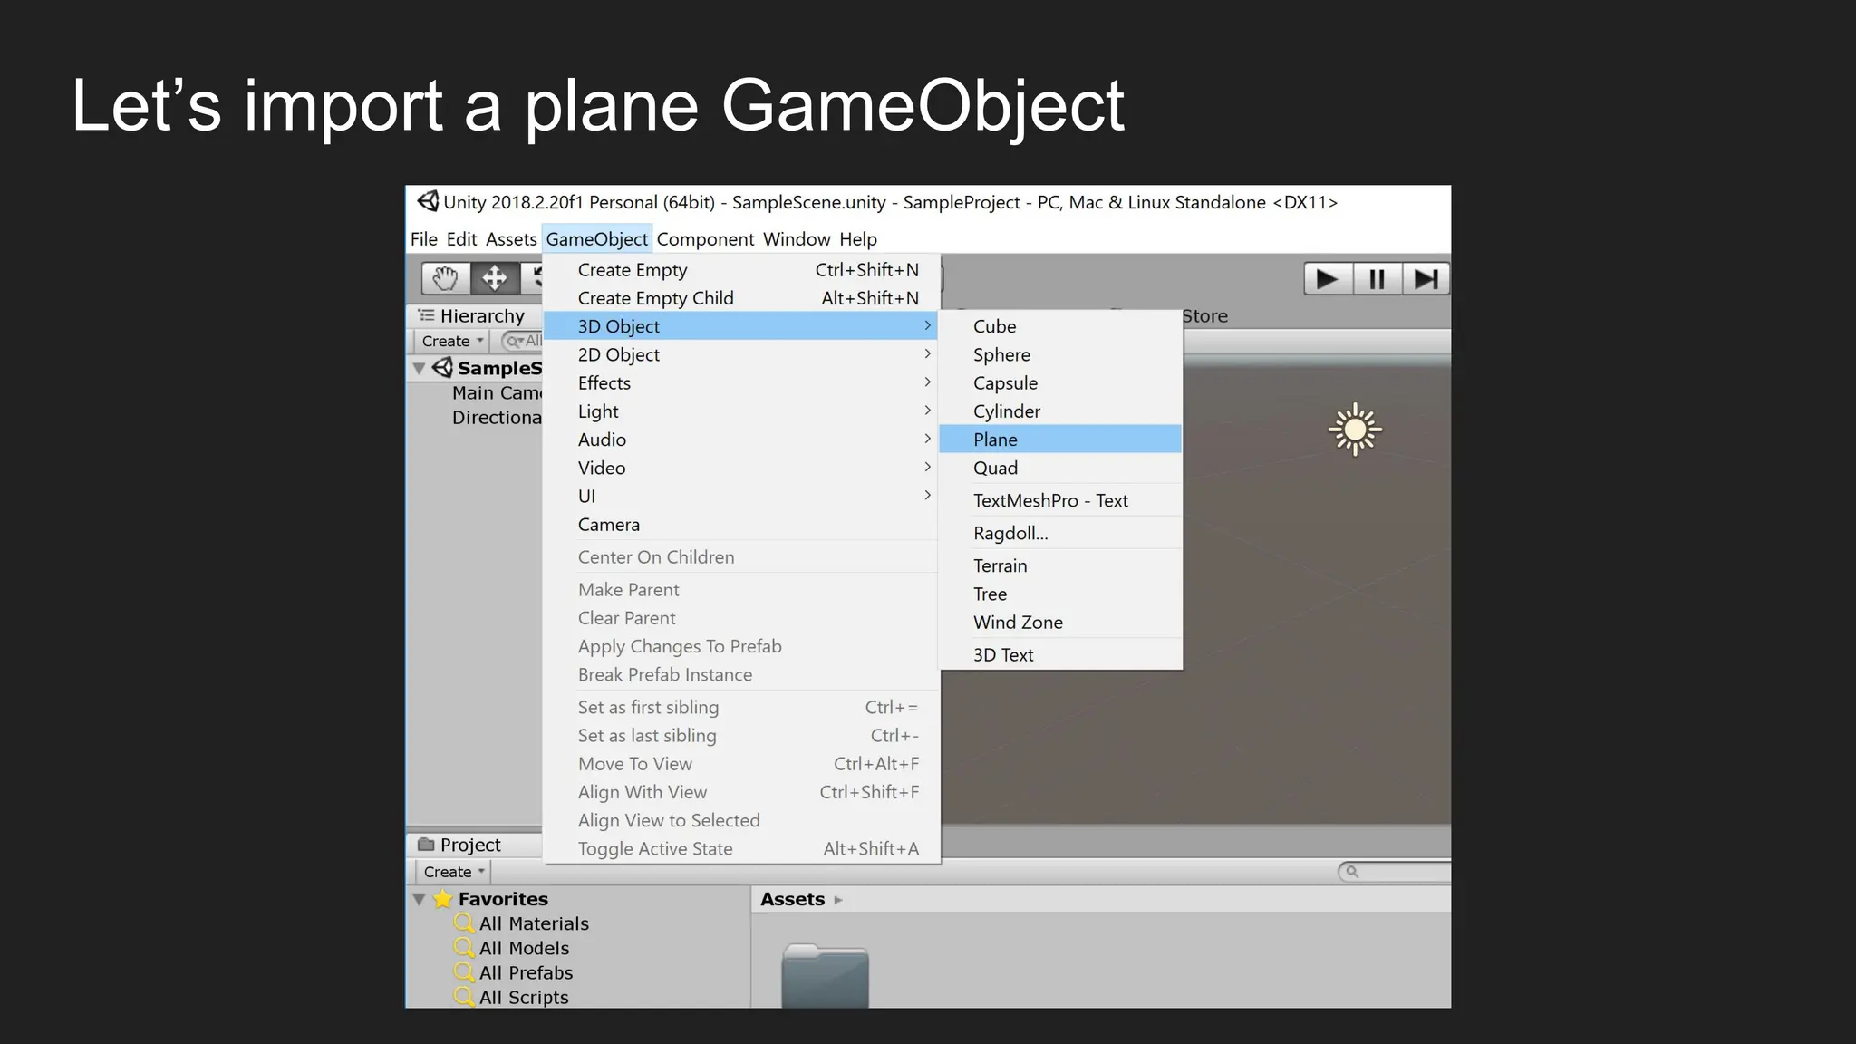The image size is (1856, 1044).
Task: Select the Hand tool in toolbar
Action: (x=446, y=278)
